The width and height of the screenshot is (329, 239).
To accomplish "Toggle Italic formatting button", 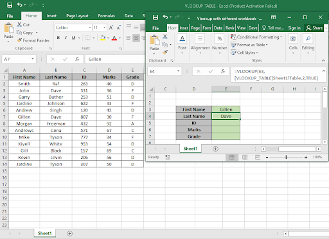I will (x=66, y=38).
